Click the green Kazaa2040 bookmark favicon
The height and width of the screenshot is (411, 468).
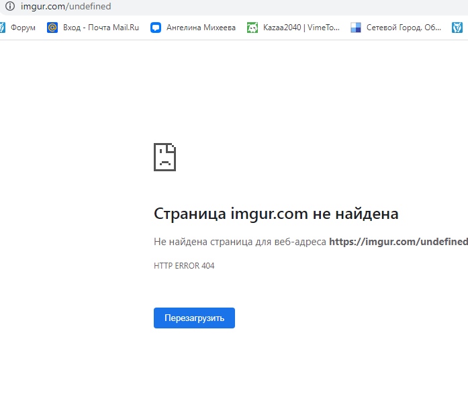[x=252, y=28]
